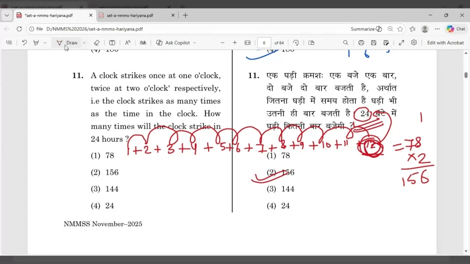
Task: Click the scroll down arrow at bottom right
Action: coord(466,252)
